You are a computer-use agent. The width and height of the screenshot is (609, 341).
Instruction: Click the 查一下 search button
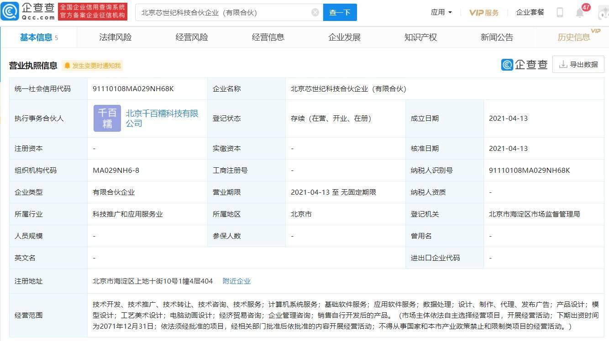click(x=340, y=12)
